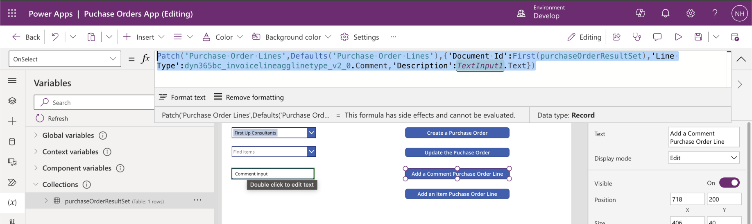Open the Insert menu
This screenshot has width=752, height=224.
(x=144, y=37)
